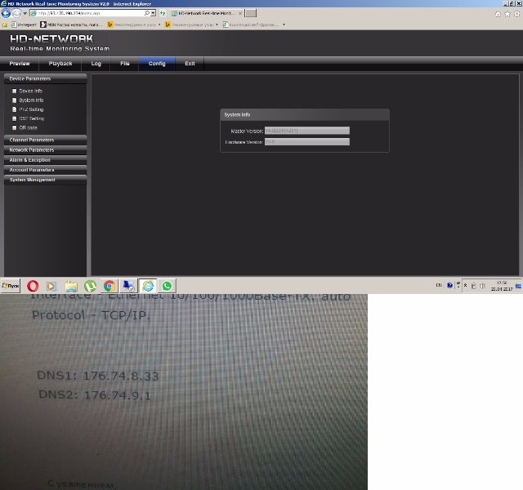
Task: Open the Log tab
Action: 96,64
